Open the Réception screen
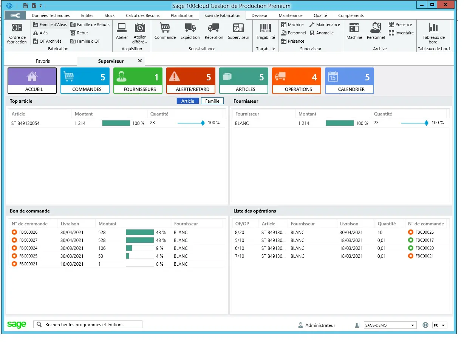The image size is (464, 342). (x=214, y=32)
